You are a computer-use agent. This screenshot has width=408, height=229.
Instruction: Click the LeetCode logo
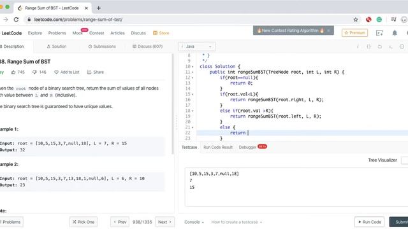pyautogui.click(x=11, y=33)
